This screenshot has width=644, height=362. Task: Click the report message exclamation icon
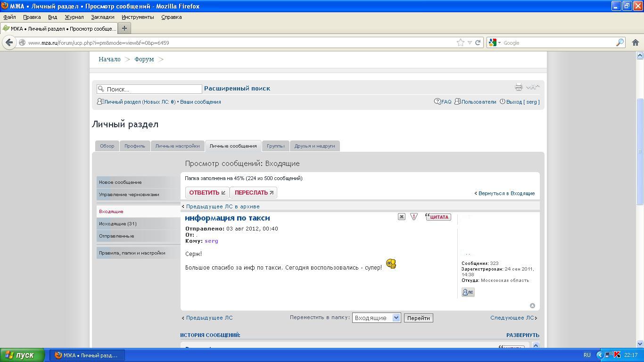point(413,217)
